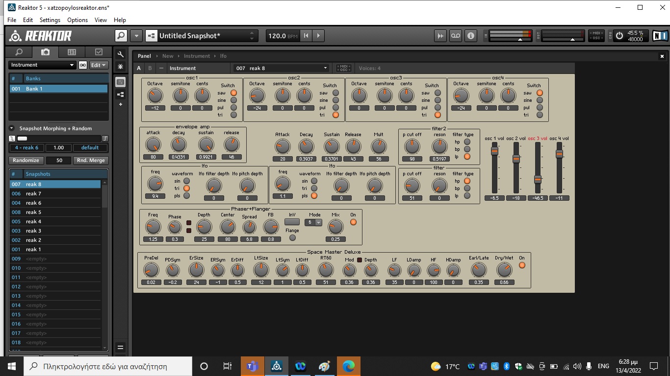
Task: Click the wrench edit mode icon
Action: click(x=121, y=54)
